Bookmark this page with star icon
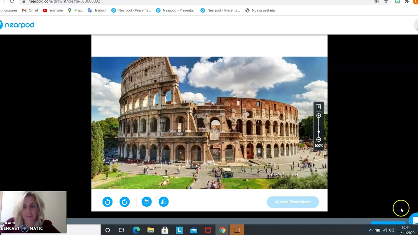The width and height of the screenshot is (418, 235). [386, 2]
